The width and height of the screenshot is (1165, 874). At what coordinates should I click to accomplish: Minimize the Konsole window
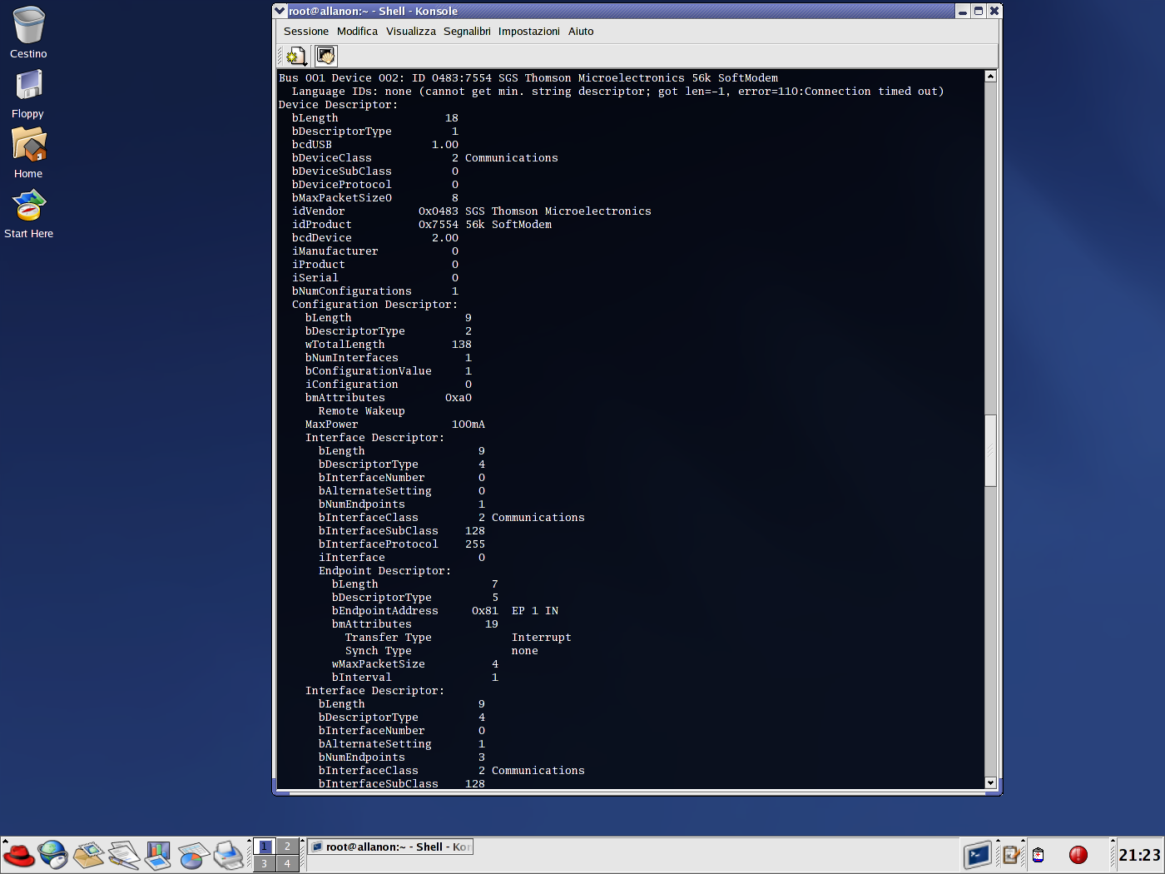[963, 11]
